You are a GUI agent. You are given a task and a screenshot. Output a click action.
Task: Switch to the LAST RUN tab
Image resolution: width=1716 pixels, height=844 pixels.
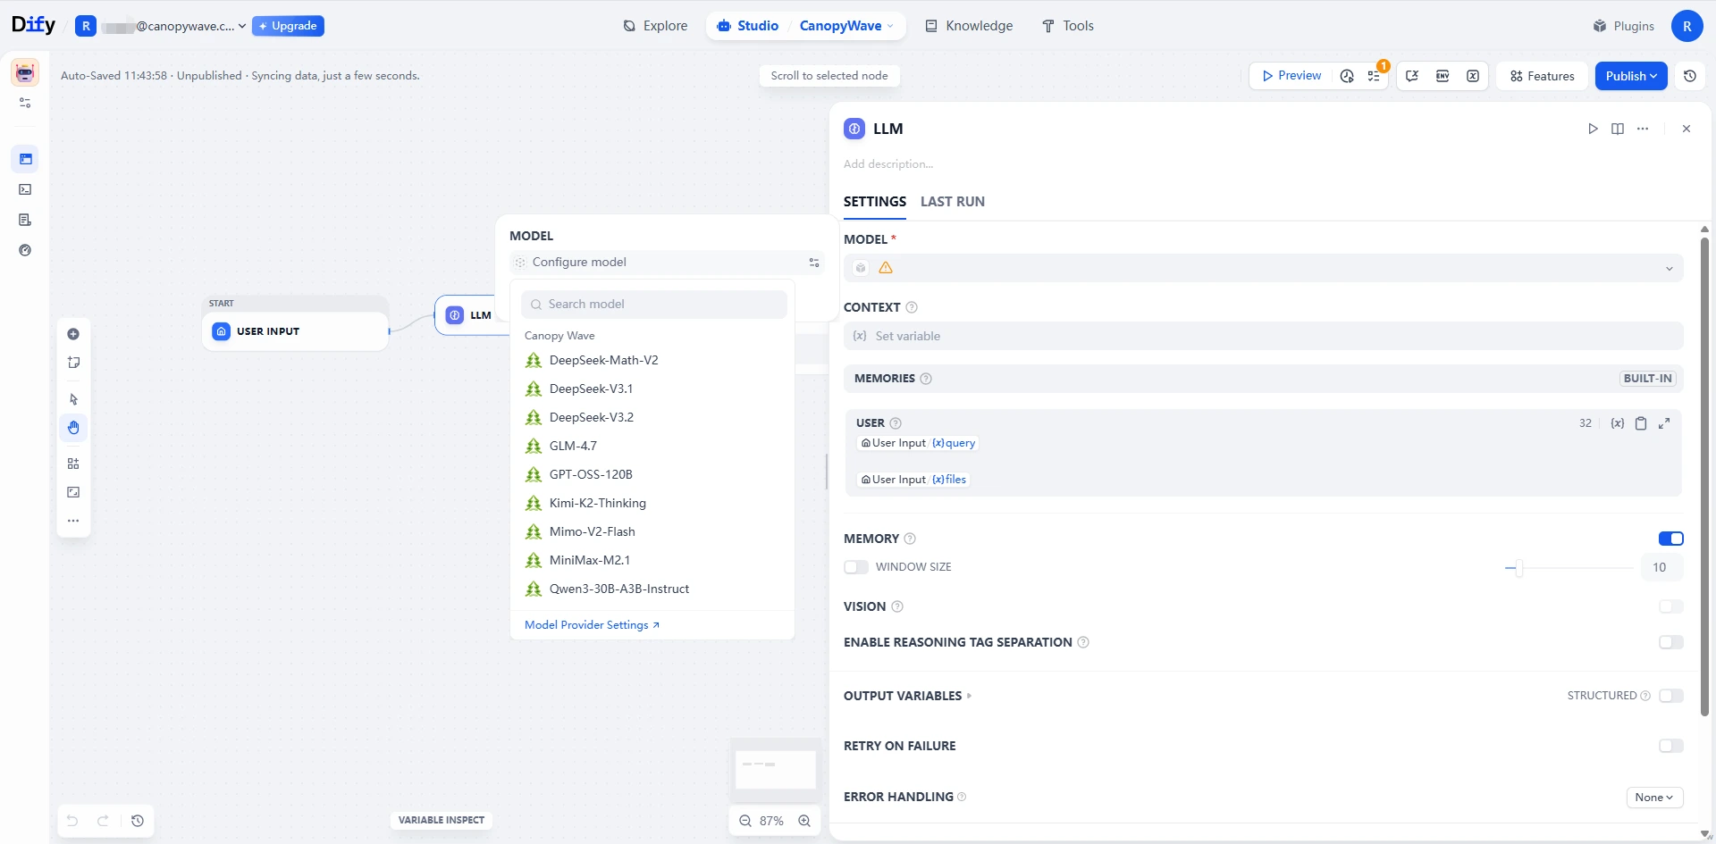click(x=952, y=202)
